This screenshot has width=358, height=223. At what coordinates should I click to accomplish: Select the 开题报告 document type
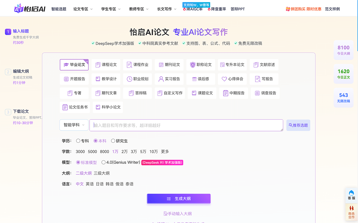(75, 79)
